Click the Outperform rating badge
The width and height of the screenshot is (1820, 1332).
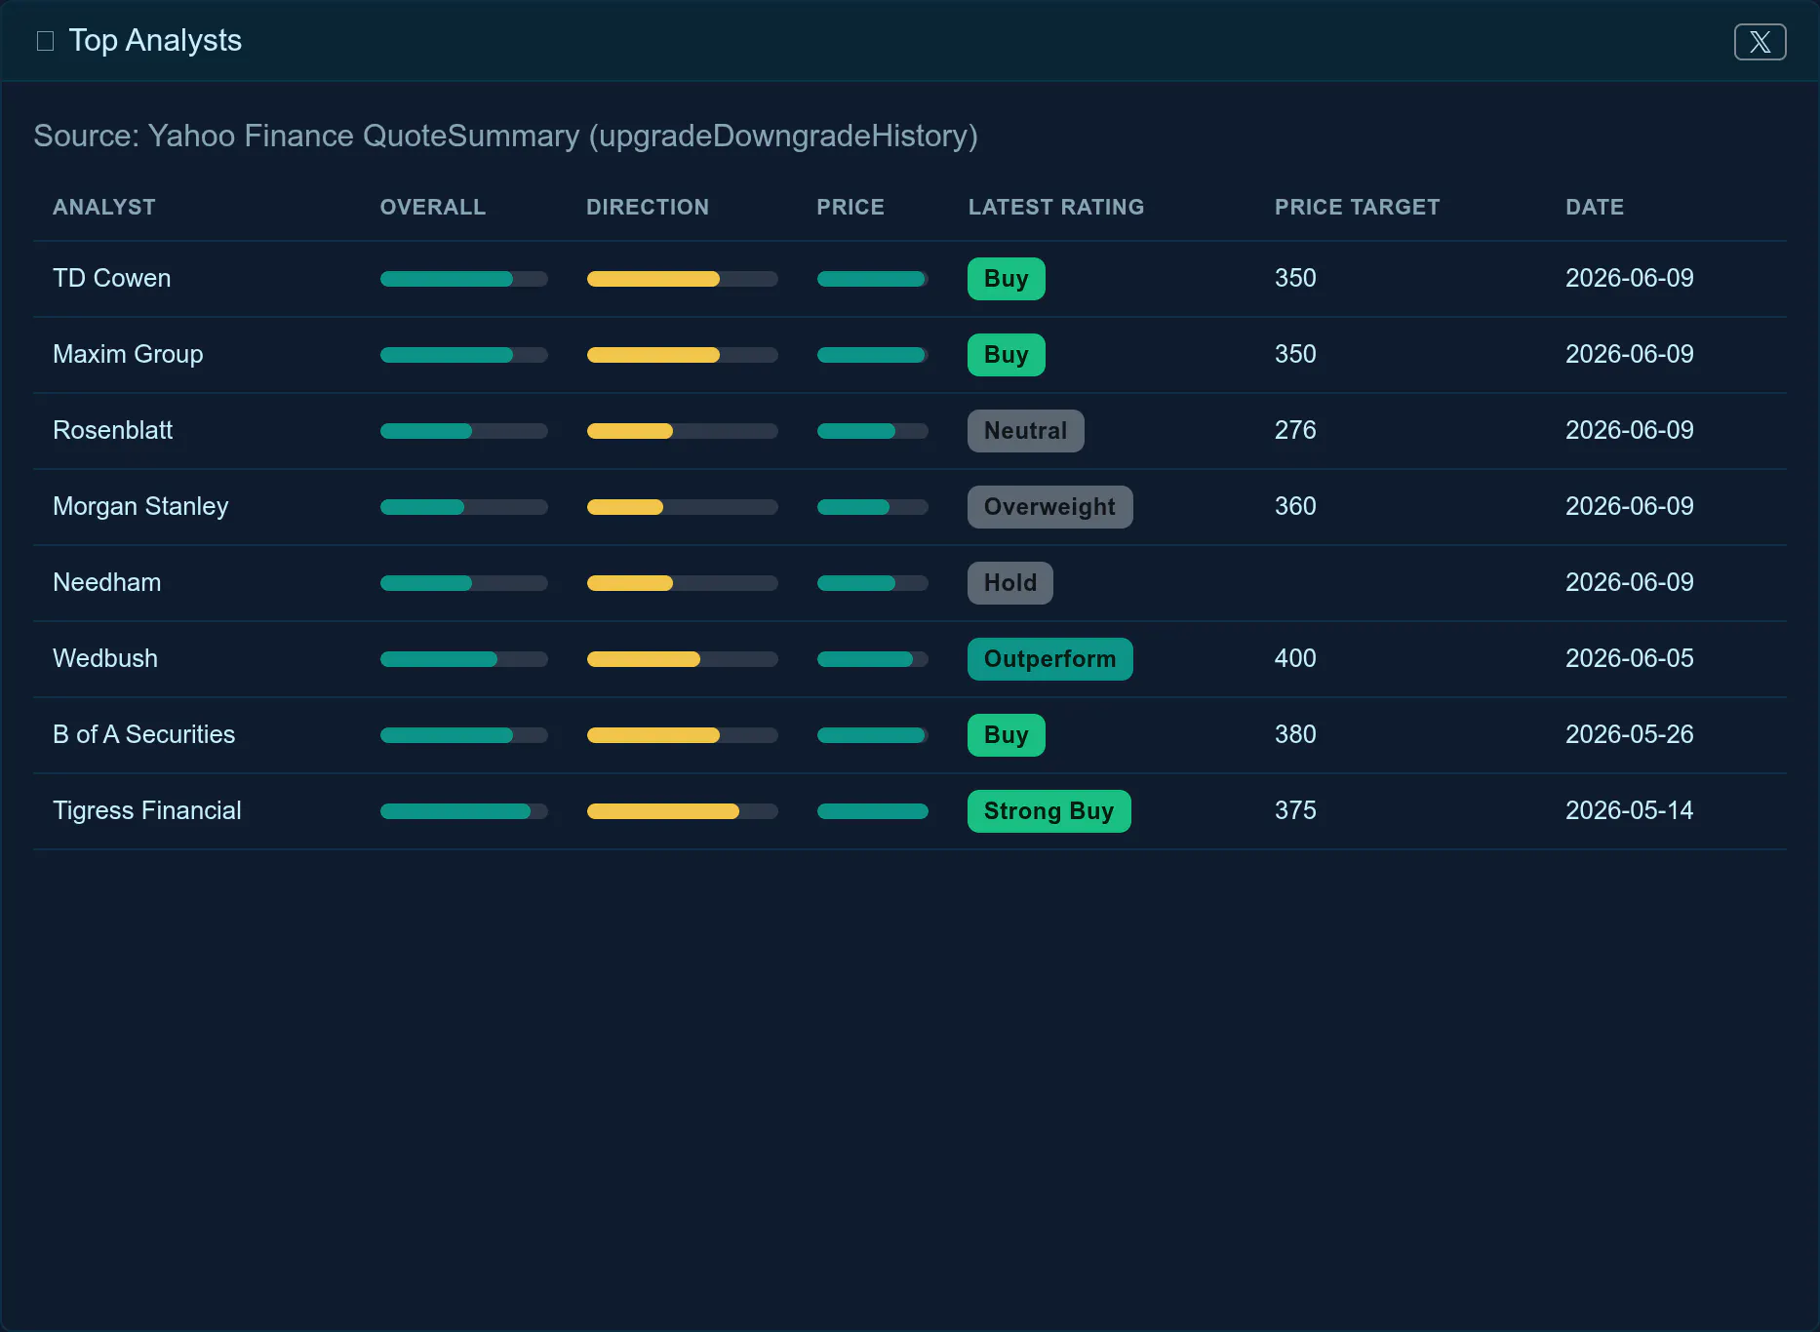coord(1050,659)
